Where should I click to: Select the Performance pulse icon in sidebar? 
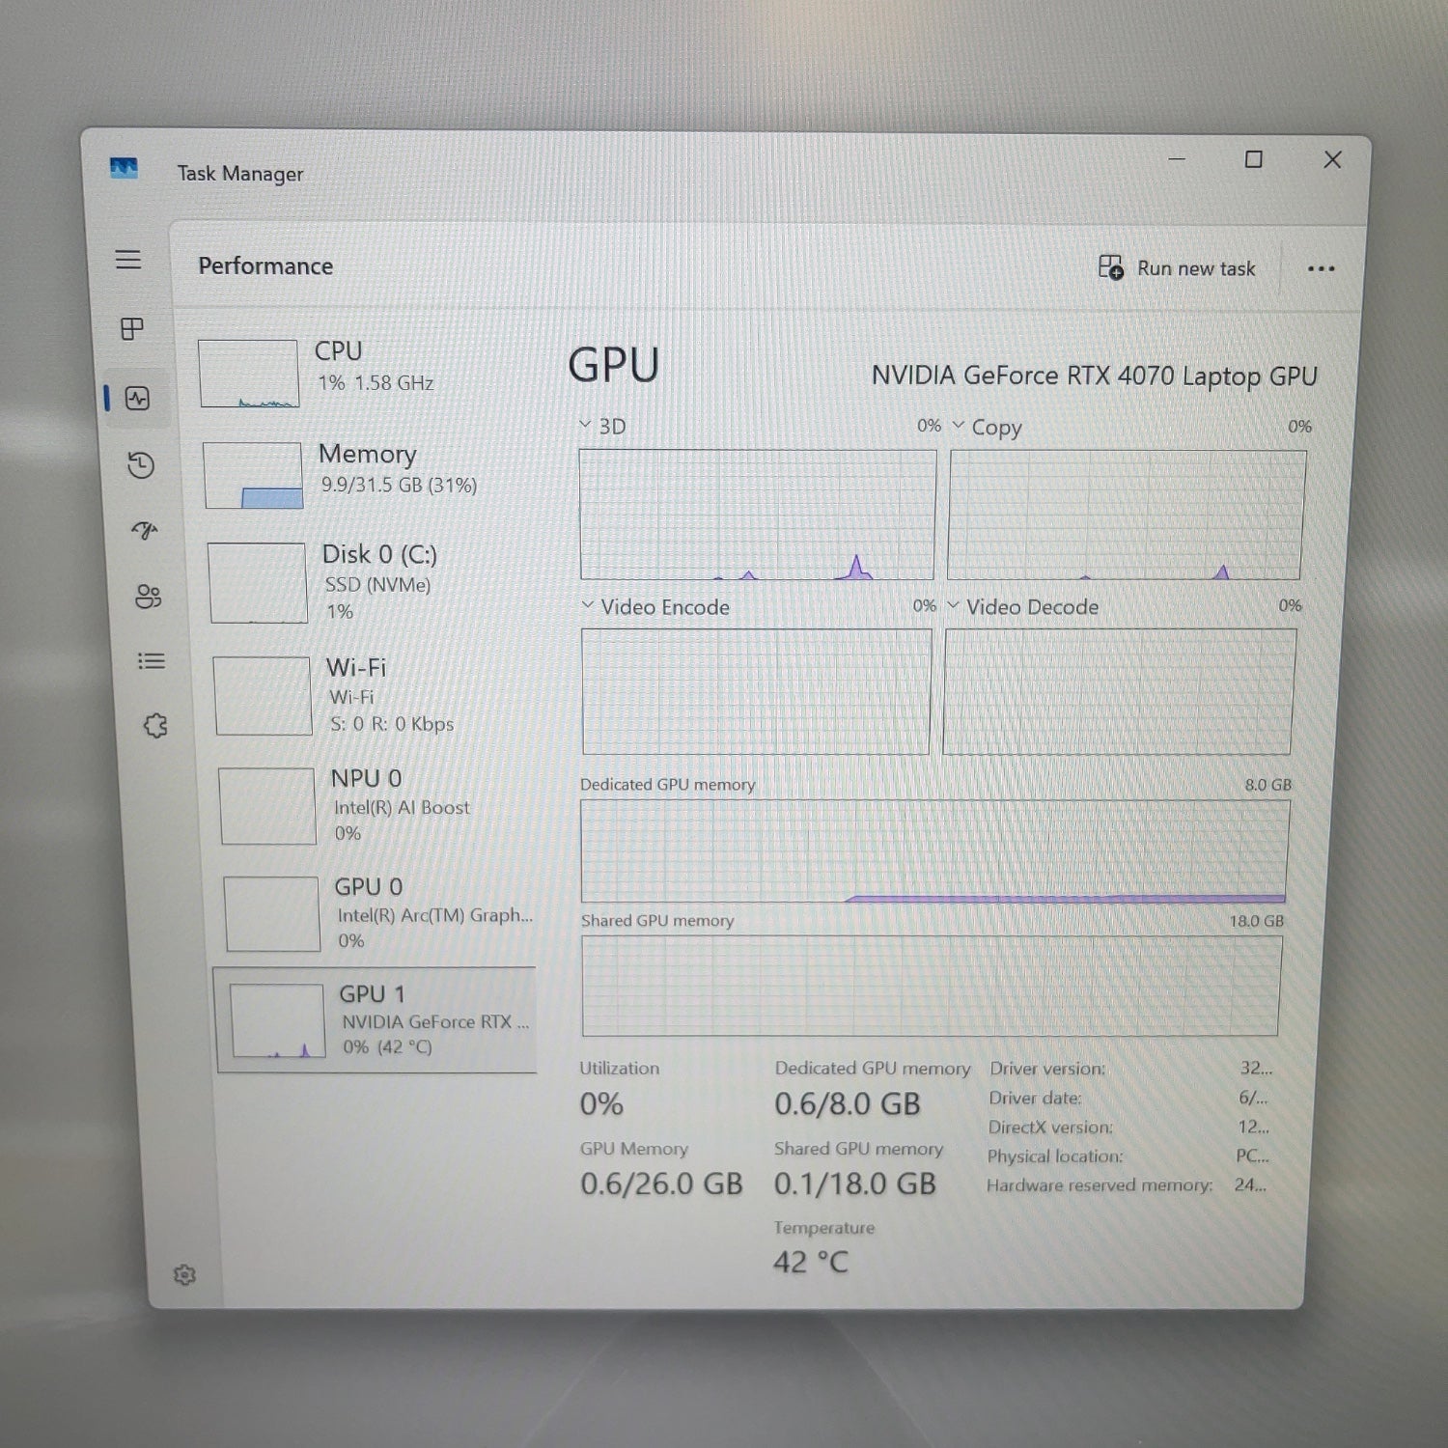(138, 398)
